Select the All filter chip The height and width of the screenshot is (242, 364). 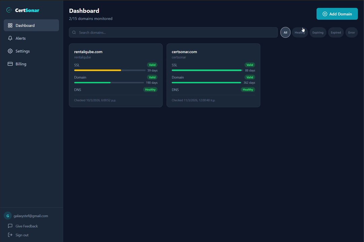click(285, 32)
